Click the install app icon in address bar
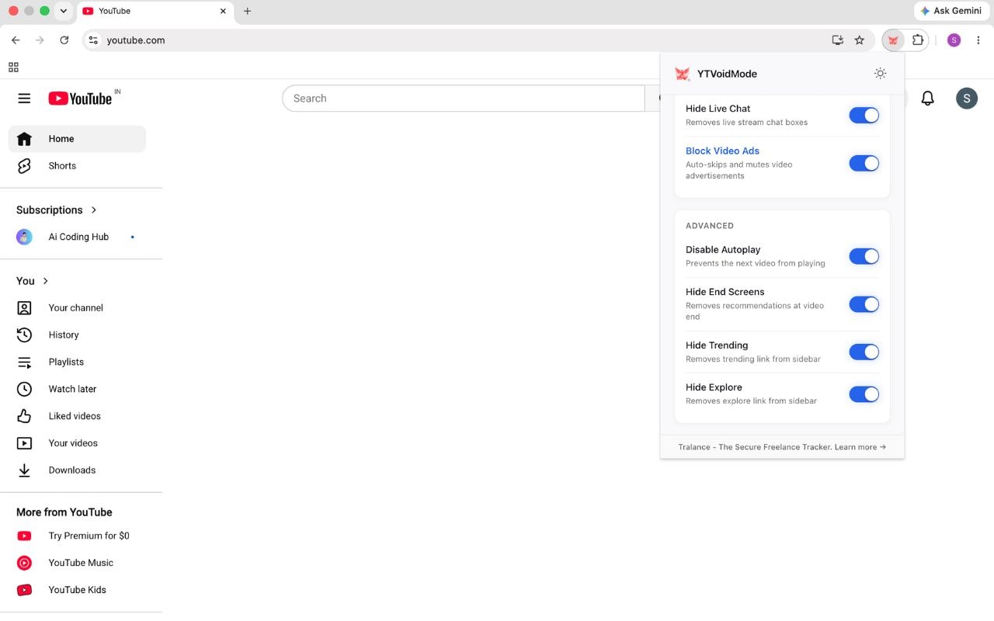Viewport: 994px width, 621px height. pos(837,40)
